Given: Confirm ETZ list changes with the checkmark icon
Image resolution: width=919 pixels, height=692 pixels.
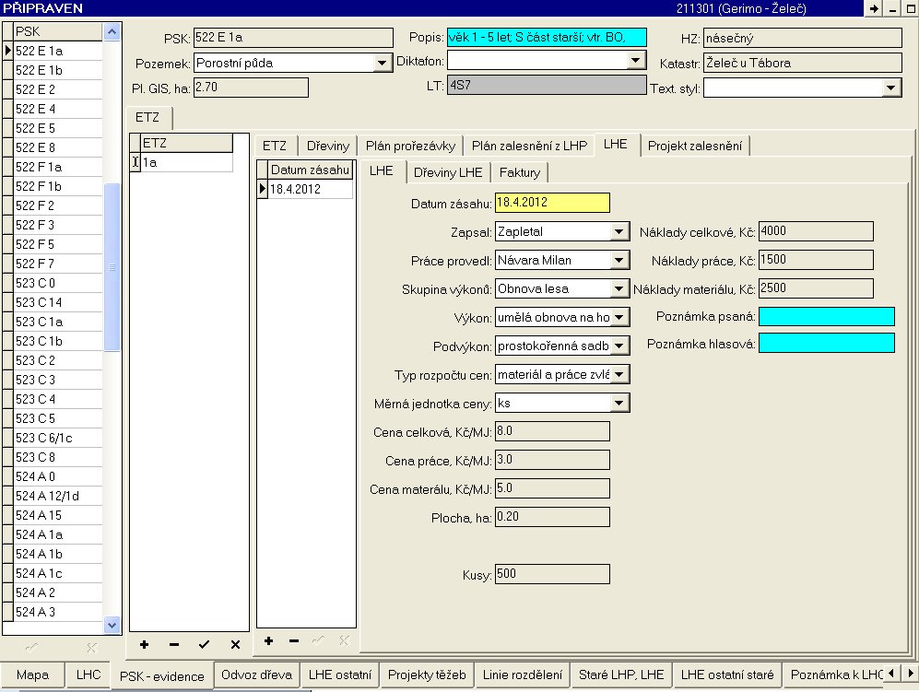Looking at the screenshot, I should click(204, 644).
